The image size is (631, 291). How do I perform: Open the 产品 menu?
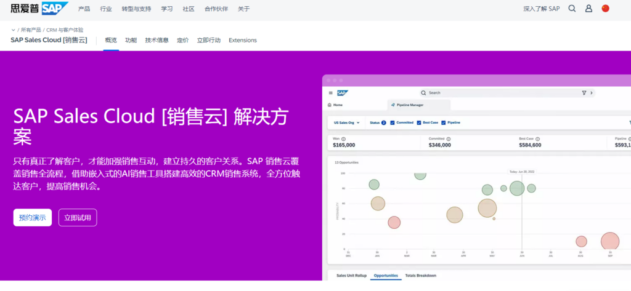pos(84,9)
